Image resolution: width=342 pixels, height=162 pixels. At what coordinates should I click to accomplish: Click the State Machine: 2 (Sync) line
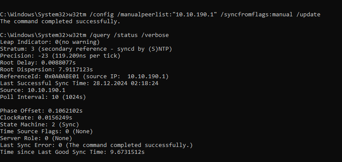[x=40, y=125]
